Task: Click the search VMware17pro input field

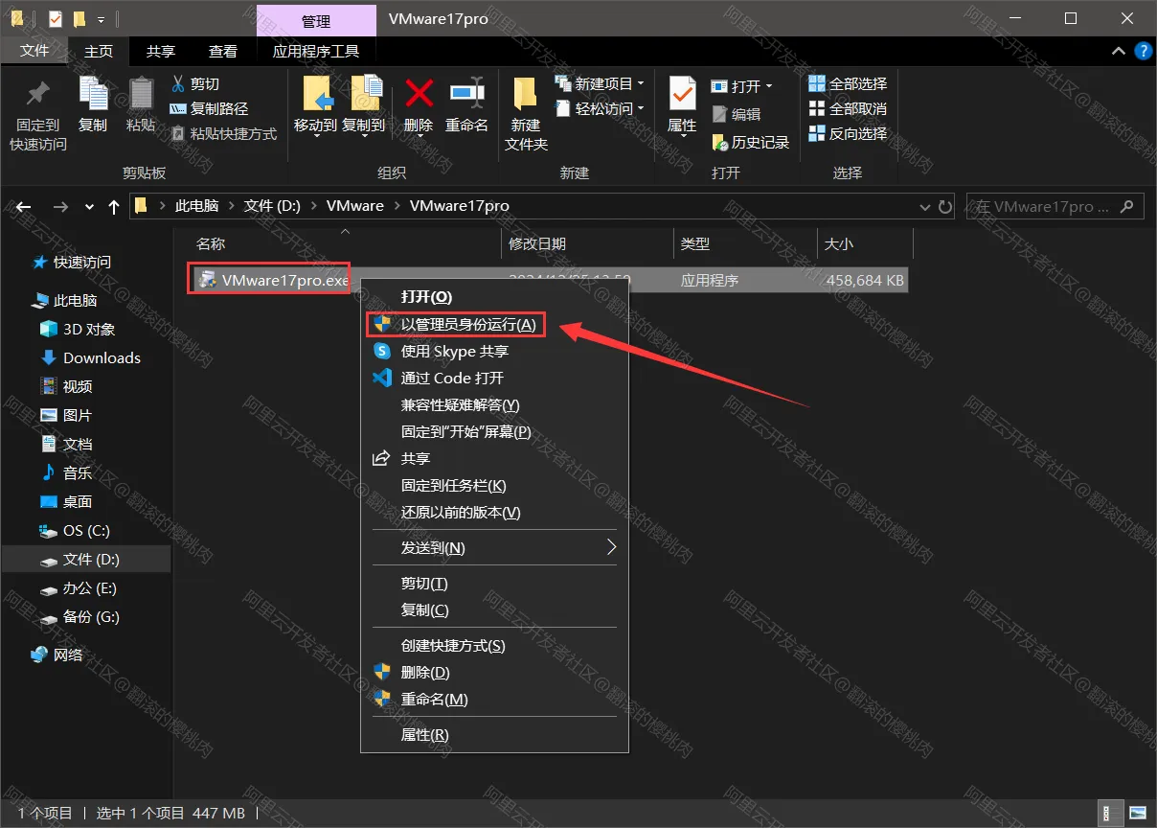Action: tap(1054, 206)
